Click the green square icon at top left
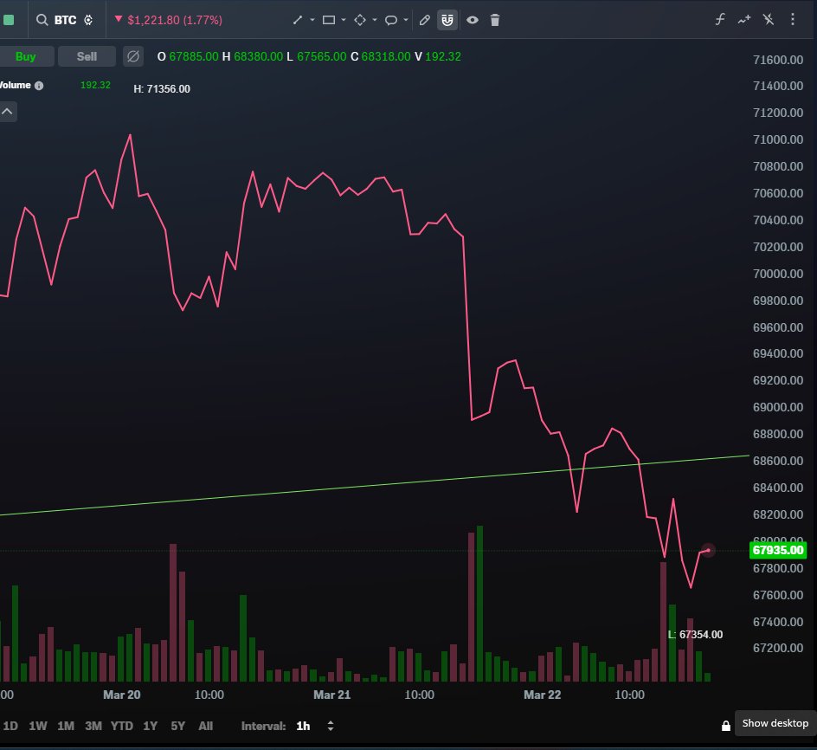The width and height of the screenshot is (817, 750). coord(9,20)
